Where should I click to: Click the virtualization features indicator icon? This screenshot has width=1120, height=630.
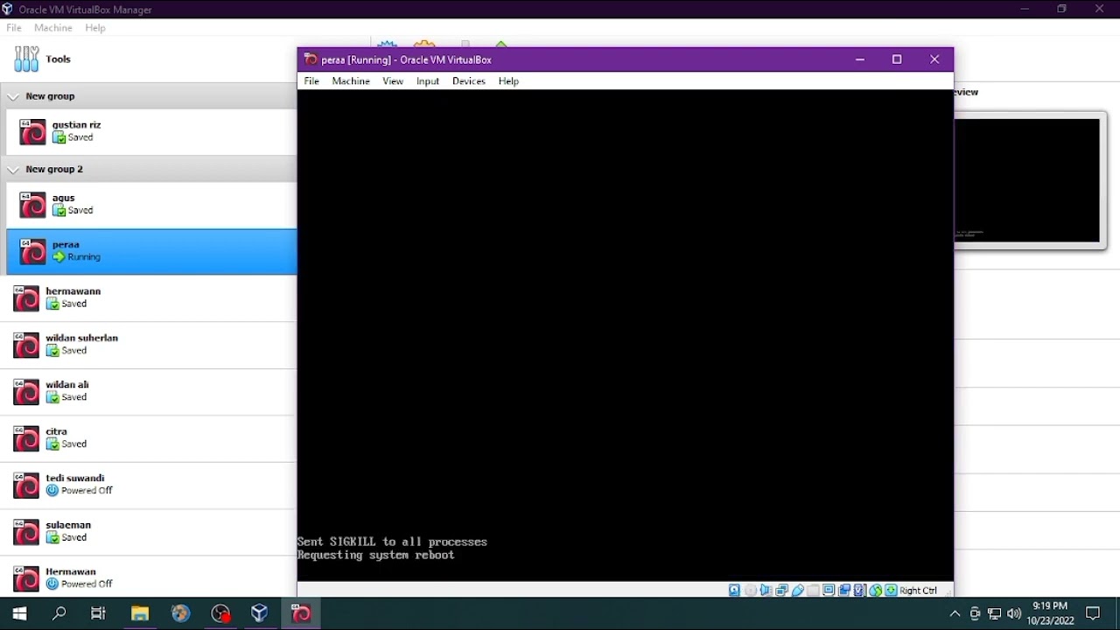pyautogui.click(x=858, y=590)
